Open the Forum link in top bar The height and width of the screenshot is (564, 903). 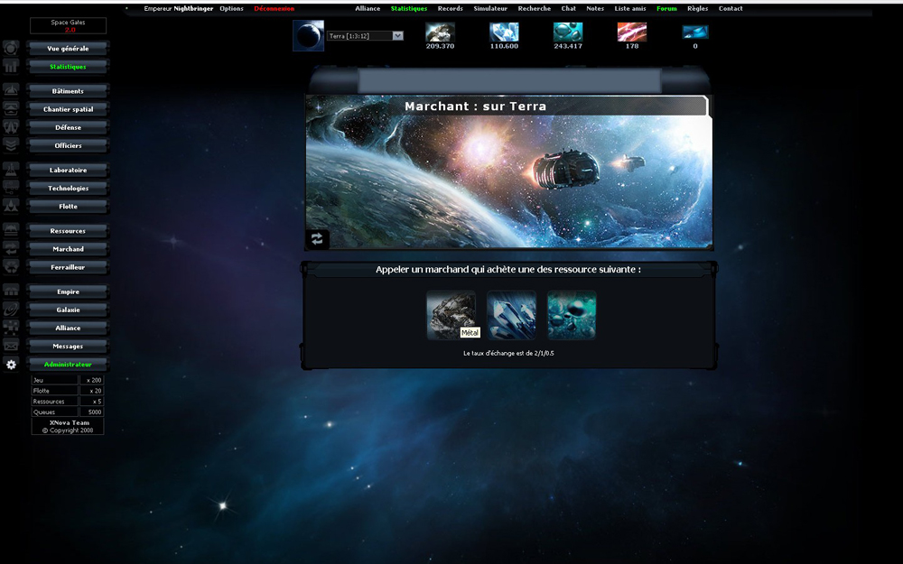click(x=666, y=8)
